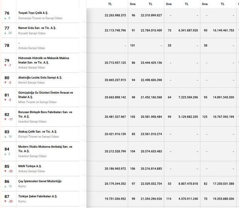
Task: Click value 22.310.899.827 in Tosyalı row
Action: tap(151, 15)
